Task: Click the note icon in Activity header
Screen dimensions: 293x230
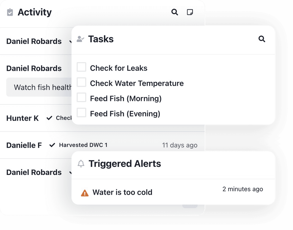Action: point(190,12)
